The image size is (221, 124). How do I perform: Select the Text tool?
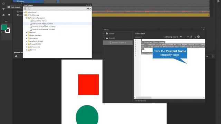[3, 9]
